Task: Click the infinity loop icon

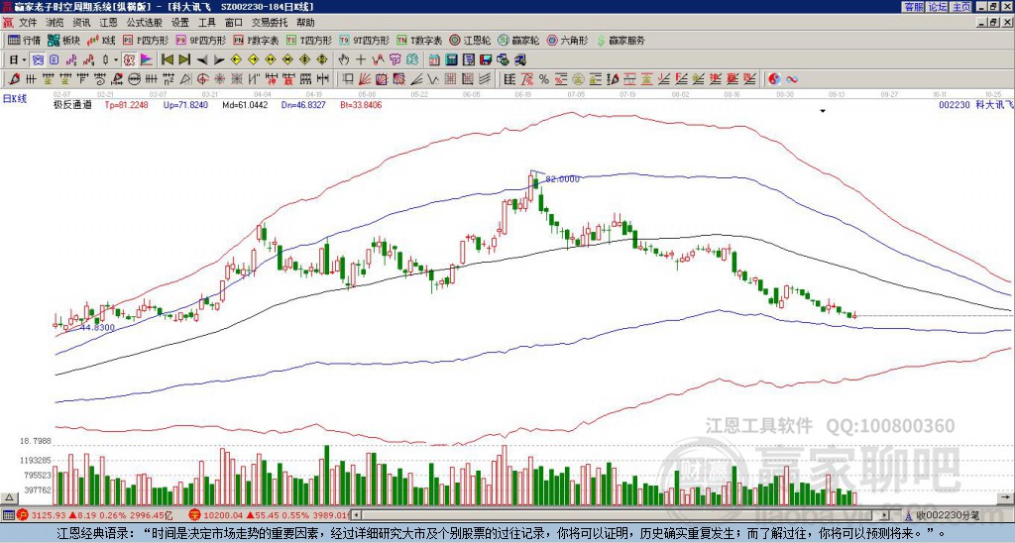Action: (x=792, y=79)
